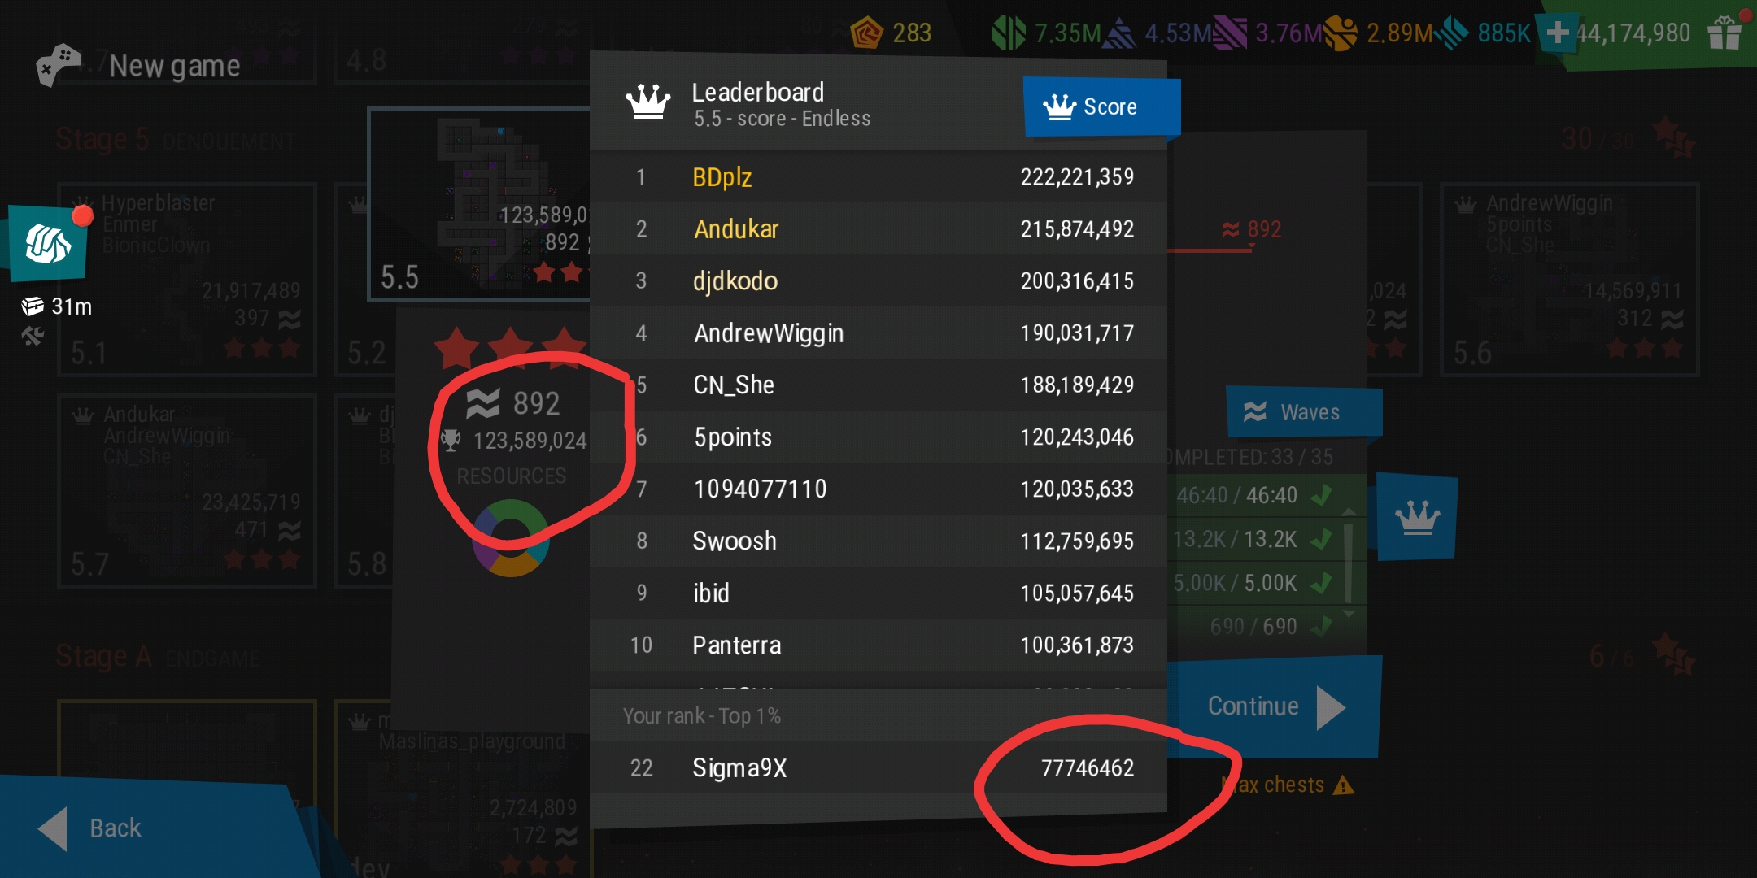Open the gift box icon

click(1724, 33)
